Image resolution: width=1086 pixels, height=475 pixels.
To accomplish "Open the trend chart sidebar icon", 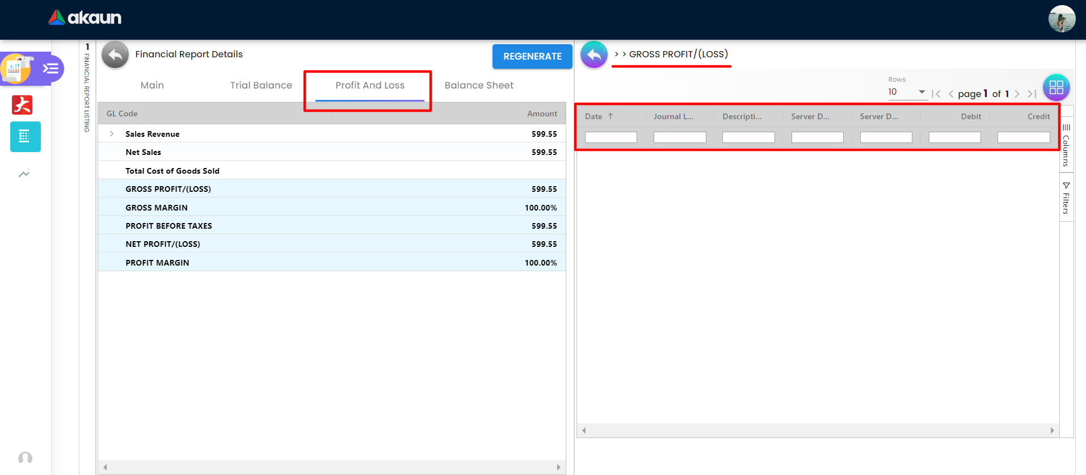I will 24,174.
